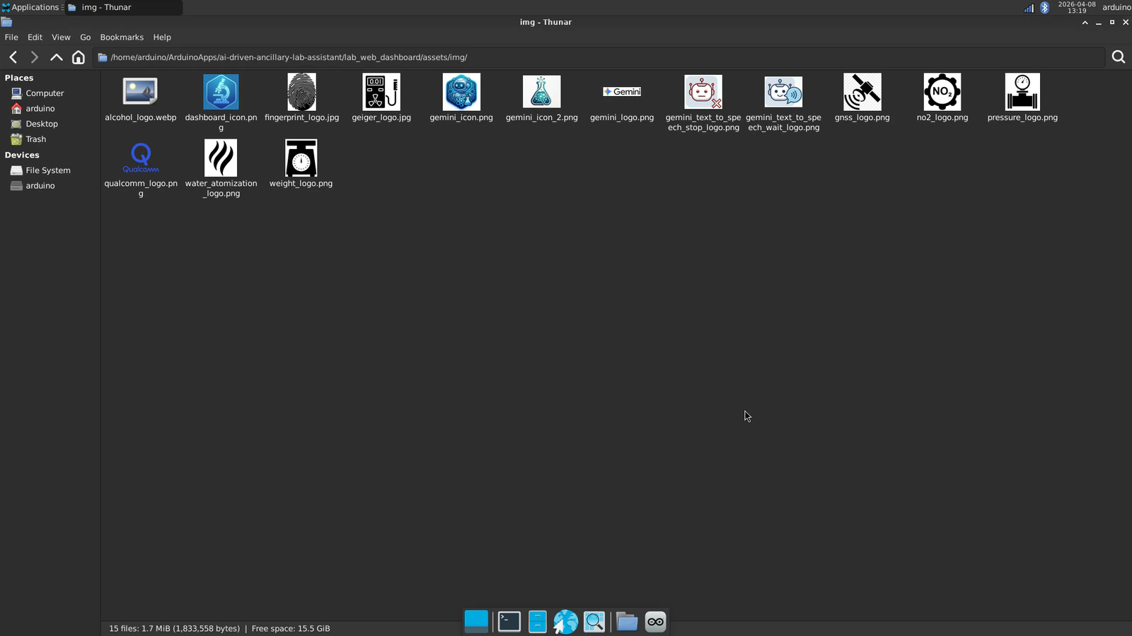Select the gemini_text_to_speech_wait_logo.png icon
1132x636 pixels.
click(783, 92)
